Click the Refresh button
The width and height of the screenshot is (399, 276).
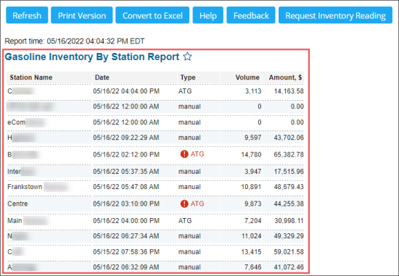(27, 15)
